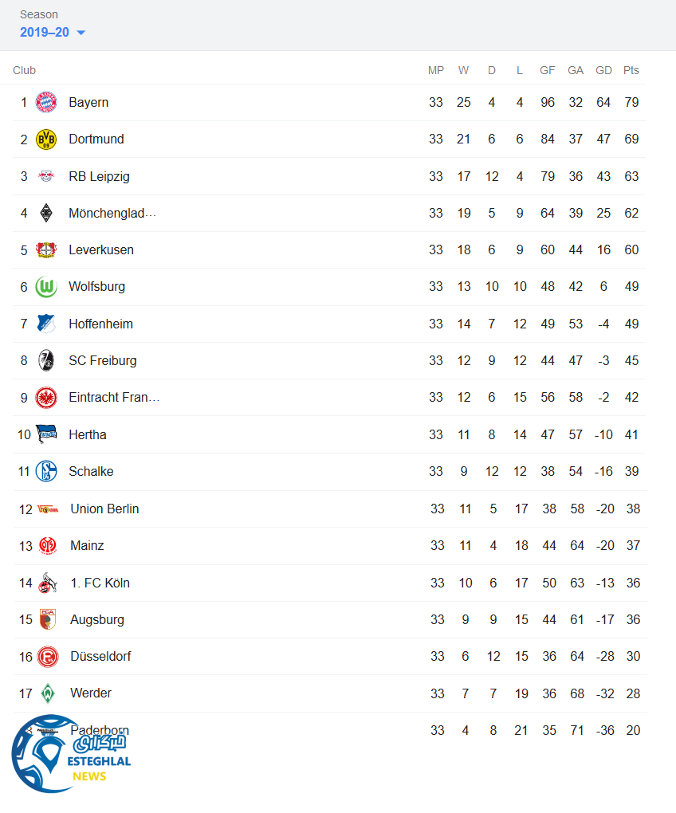Click the Club column header
This screenshot has height=813, width=676.
(x=25, y=70)
